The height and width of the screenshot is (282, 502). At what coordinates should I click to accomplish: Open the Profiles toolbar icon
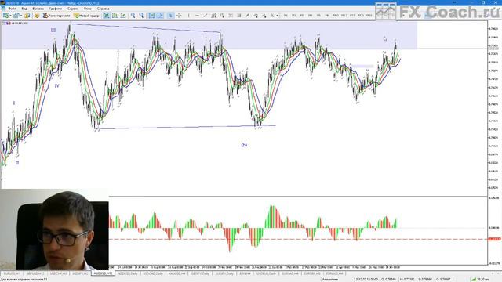coord(16,16)
